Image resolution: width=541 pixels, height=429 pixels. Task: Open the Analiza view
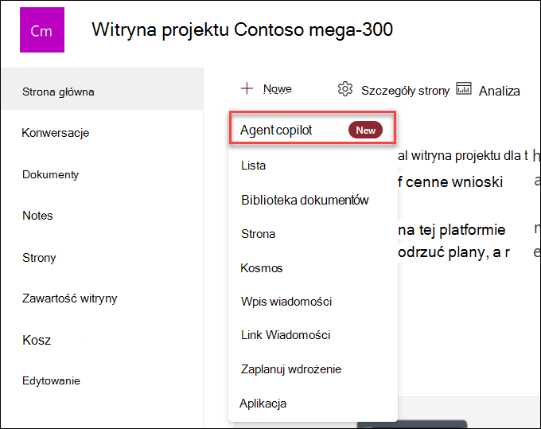(500, 91)
